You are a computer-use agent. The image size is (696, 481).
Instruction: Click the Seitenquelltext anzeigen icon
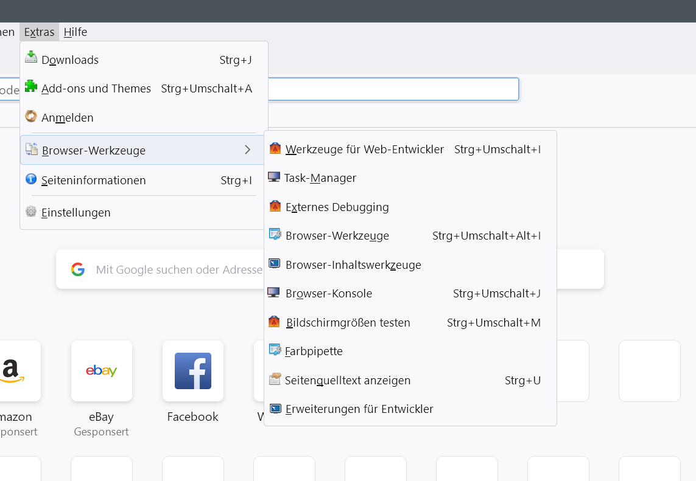tap(275, 379)
